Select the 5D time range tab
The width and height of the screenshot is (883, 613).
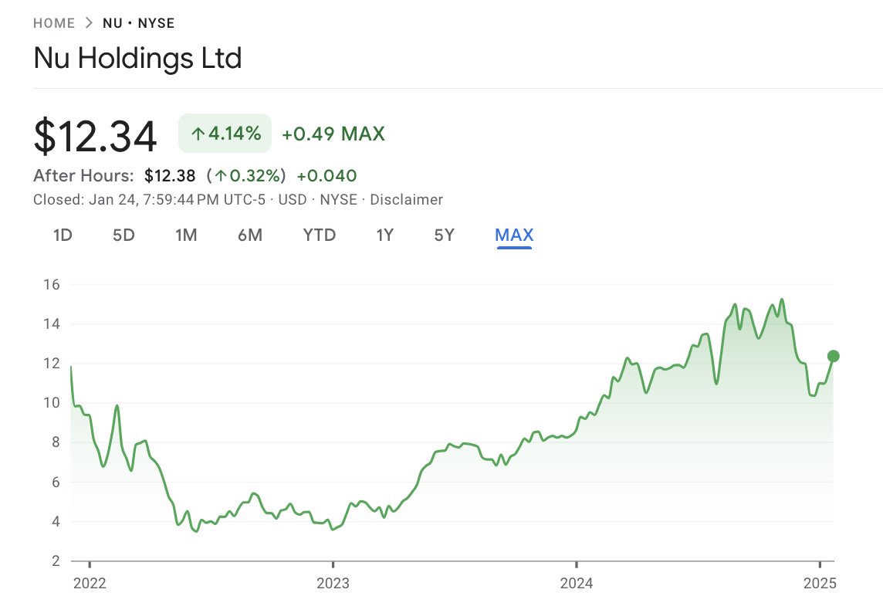coord(124,235)
